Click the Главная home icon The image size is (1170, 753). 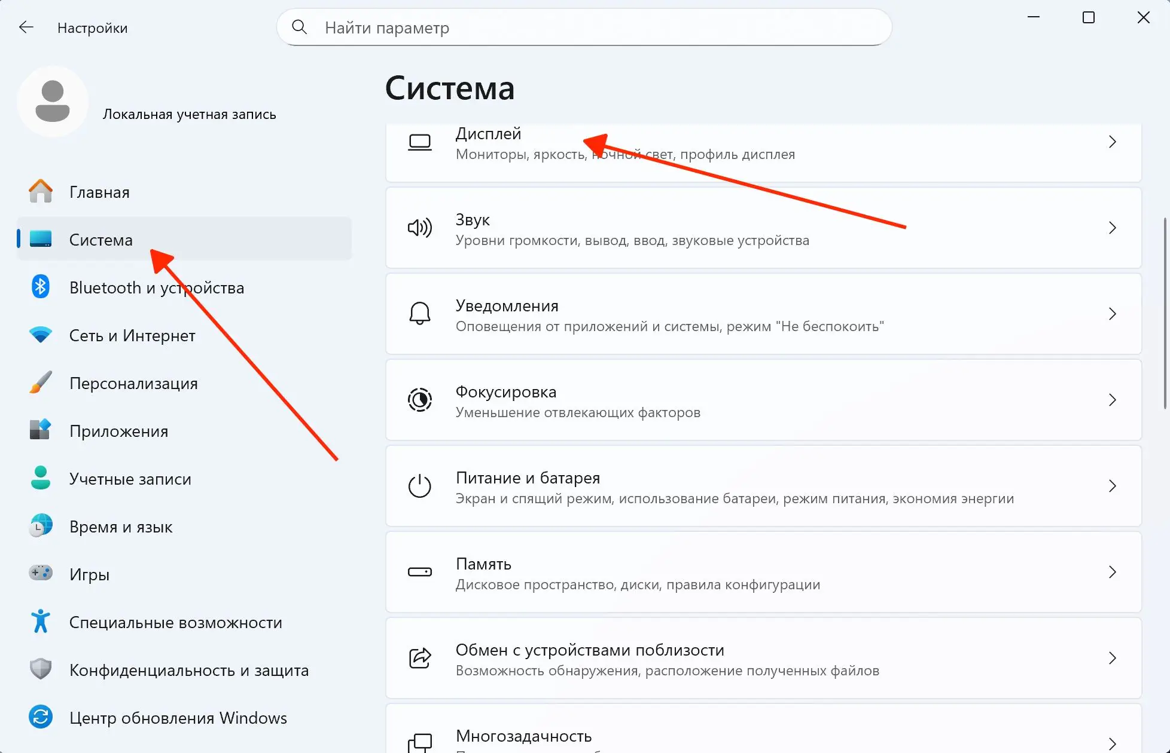[41, 192]
